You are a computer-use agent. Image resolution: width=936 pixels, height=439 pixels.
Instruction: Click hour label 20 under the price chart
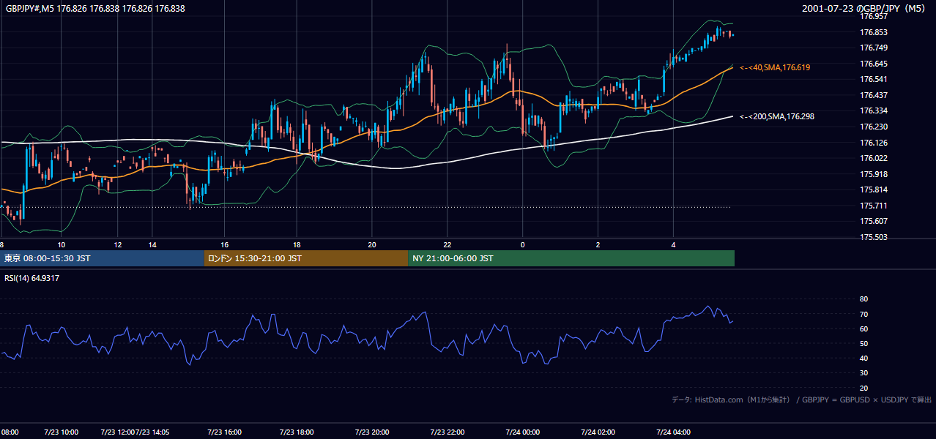[x=372, y=244]
